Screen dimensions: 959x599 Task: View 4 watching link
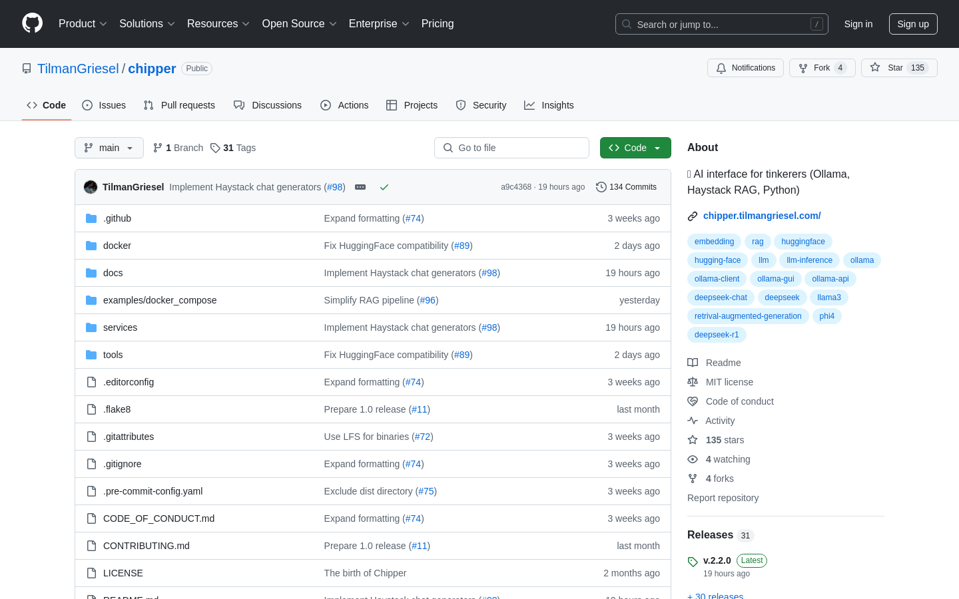click(x=719, y=459)
